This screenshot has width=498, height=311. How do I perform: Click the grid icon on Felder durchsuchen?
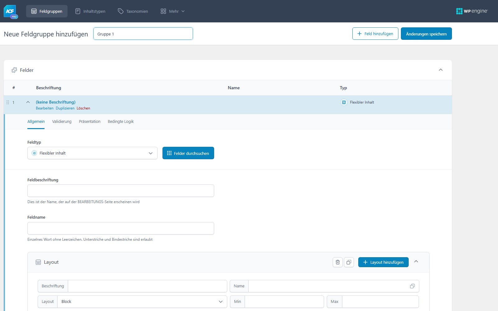click(x=169, y=153)
